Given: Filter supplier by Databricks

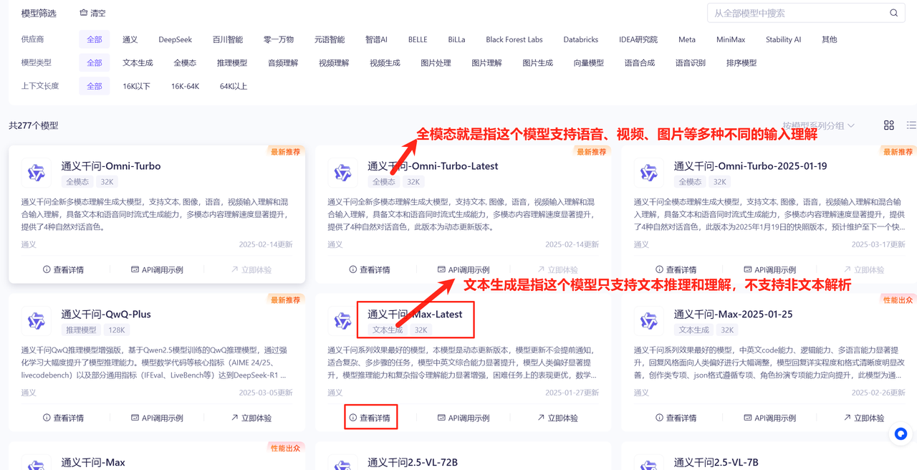Looking at the screenshot, I should coord(581,39).
